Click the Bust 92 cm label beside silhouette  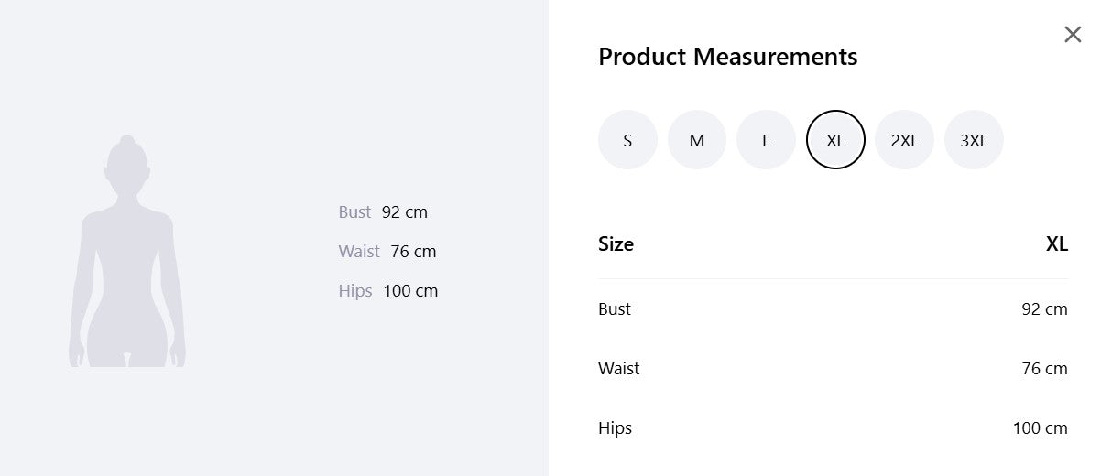(383, 212)
